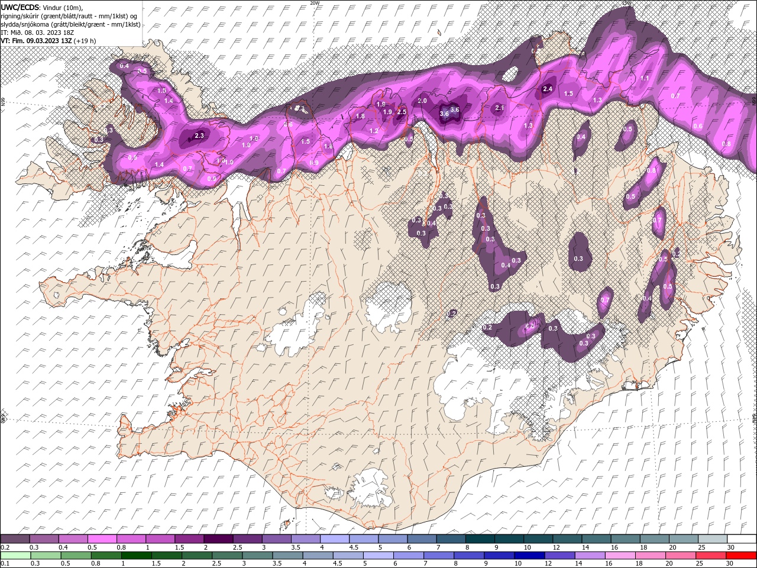Click the deep blue 10 mm rain swatch
This screenshot has height=568, width=757.
tap(529, 556)
